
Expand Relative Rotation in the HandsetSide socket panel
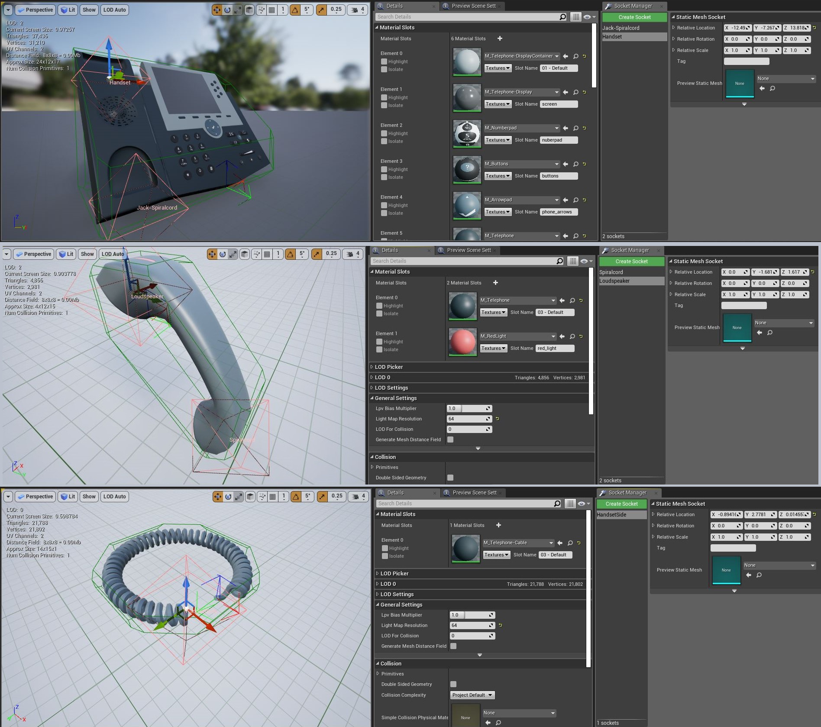click(x=653, y=526)
